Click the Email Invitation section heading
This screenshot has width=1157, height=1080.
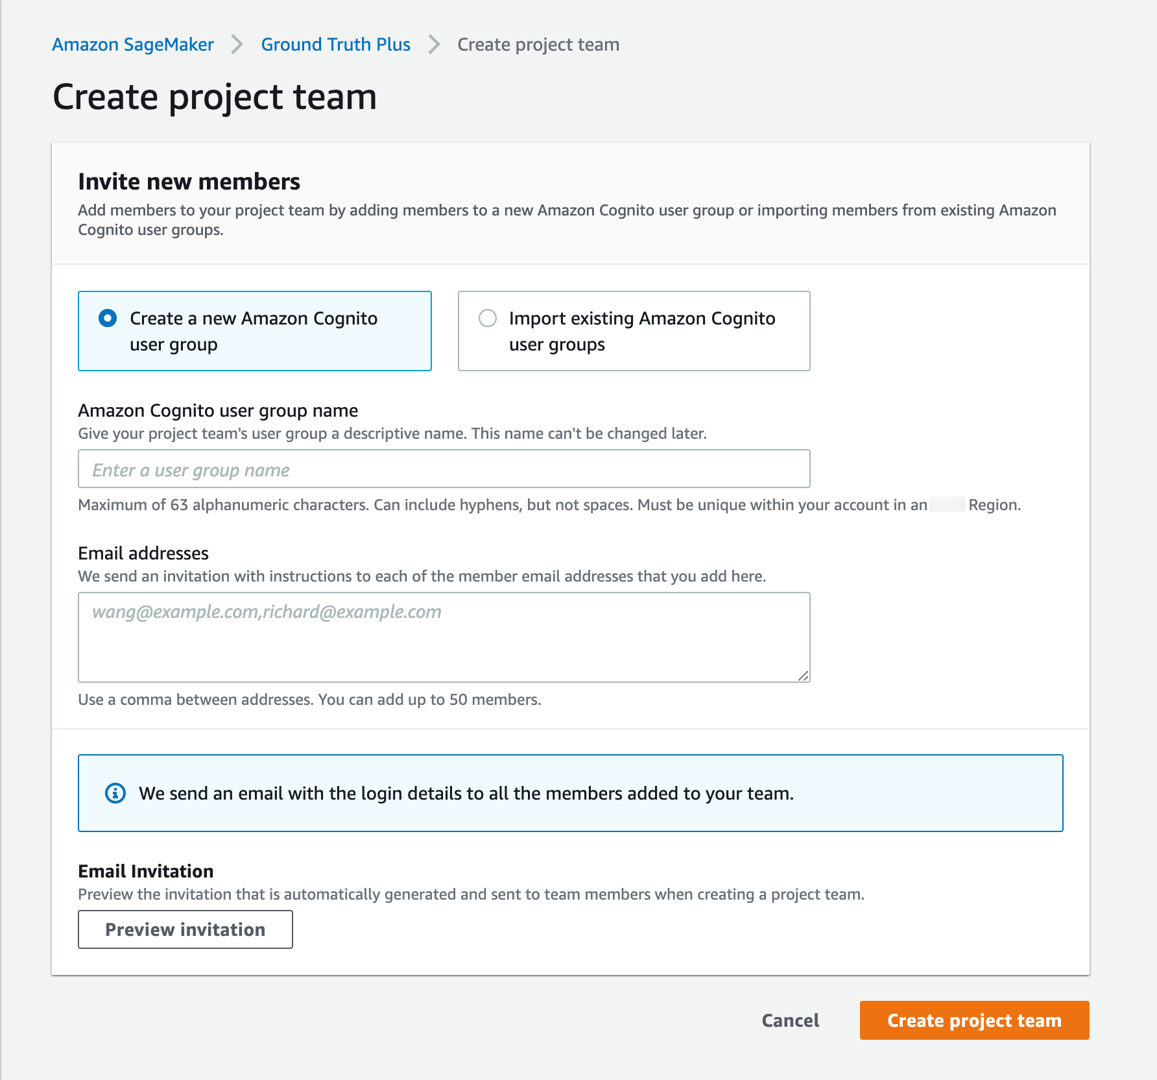coord(146,871)
